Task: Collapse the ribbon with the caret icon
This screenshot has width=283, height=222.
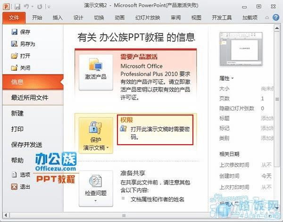Action: pos(267,17)
